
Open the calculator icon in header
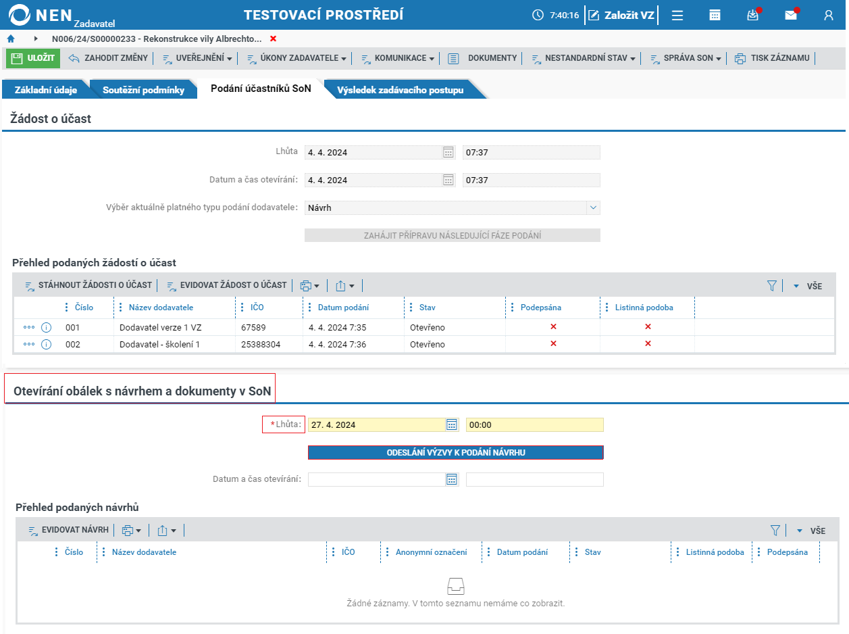tap(715, 15)
